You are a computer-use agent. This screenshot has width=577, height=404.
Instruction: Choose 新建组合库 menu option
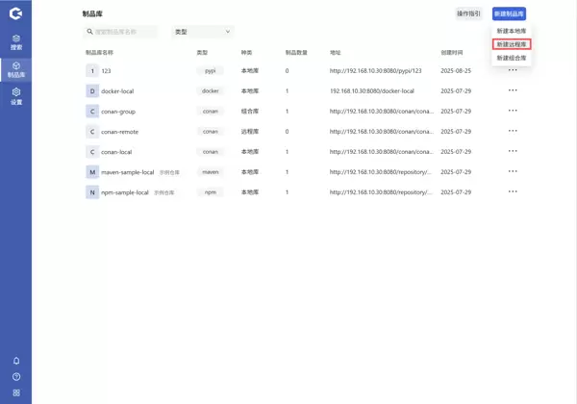pyautogui.click(x=511, y=58)
